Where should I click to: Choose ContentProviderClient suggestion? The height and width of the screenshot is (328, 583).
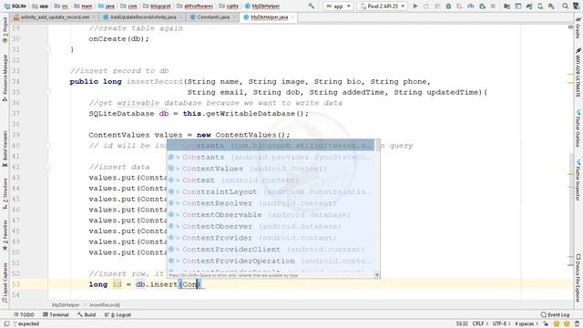tap(271, 249)
